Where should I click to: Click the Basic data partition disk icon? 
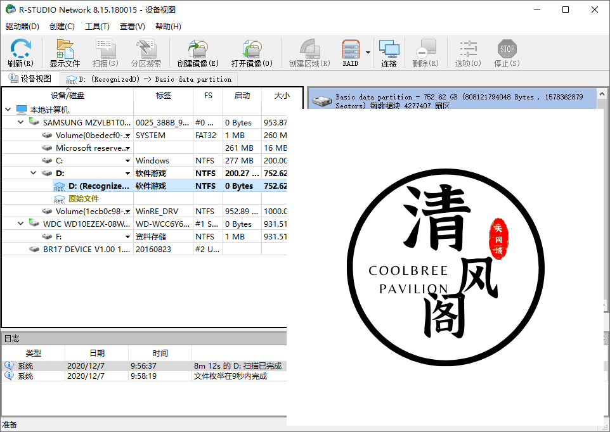(322, 101)
